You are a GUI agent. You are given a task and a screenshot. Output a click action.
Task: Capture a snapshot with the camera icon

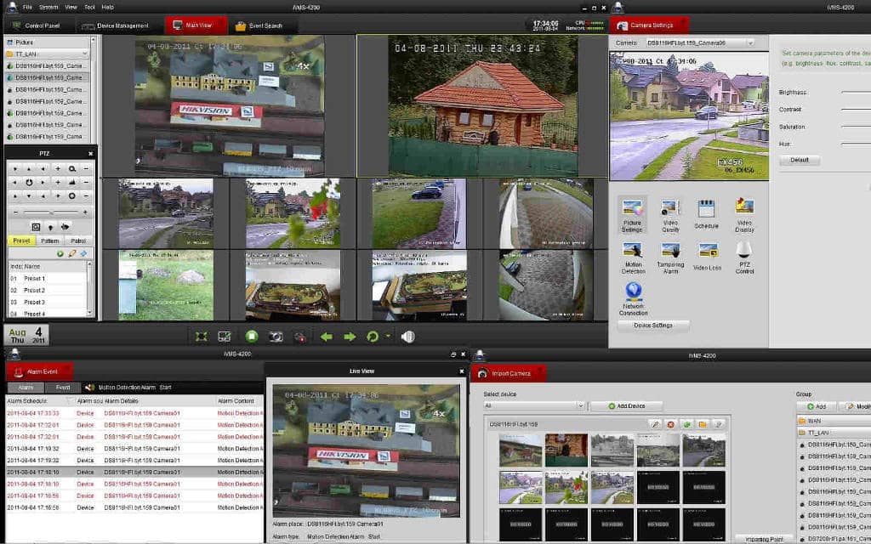pos(276,337)
